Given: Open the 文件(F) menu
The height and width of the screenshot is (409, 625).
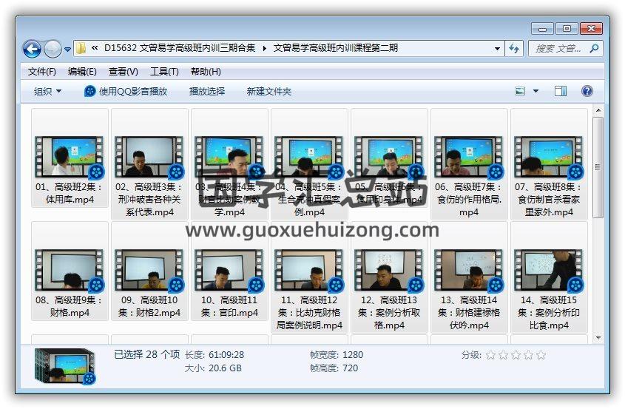Looking at the screenshot, I should pos(42,72).
